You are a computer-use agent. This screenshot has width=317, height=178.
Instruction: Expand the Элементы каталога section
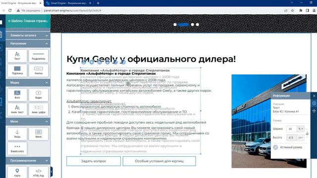coord(28,35)
